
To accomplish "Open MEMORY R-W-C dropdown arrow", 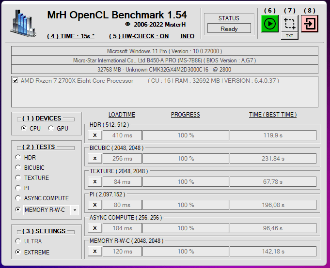I will pyautogui.click(x=75, y=210).
